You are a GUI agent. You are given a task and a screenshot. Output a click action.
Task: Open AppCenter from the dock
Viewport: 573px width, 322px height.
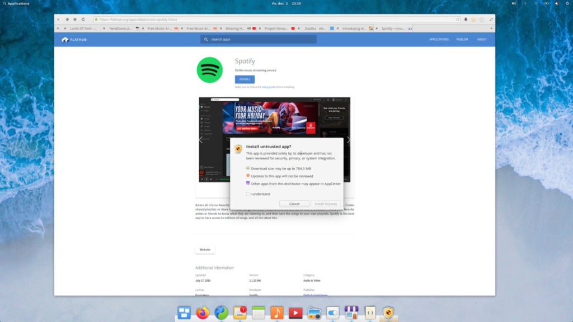tap(351, 312)
